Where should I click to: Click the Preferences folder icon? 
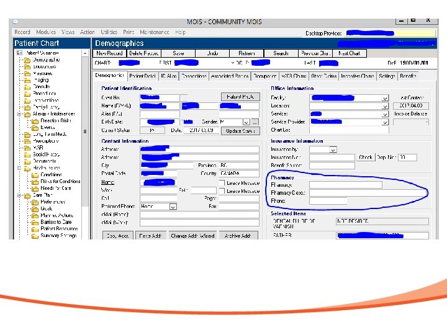click(x=35, y=202)
